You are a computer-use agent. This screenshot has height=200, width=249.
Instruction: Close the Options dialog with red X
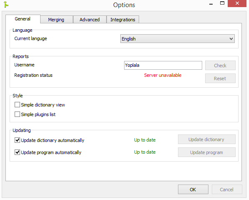coord(237,3)
